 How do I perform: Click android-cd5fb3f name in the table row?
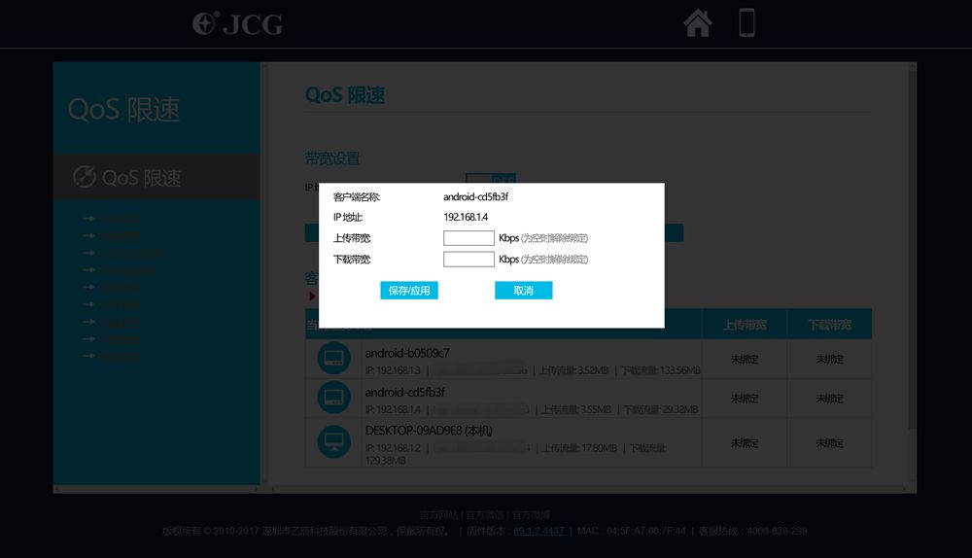[x=404, y=392]
